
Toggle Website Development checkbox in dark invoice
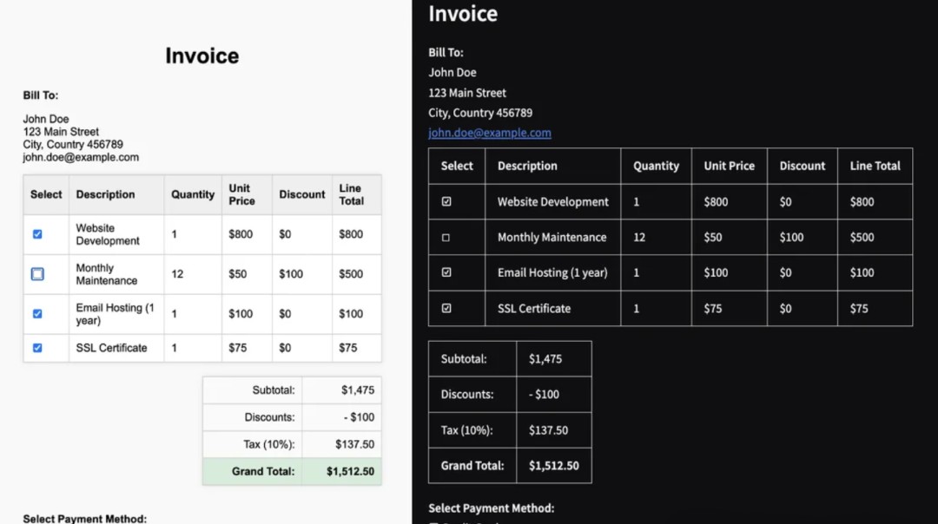446,201
